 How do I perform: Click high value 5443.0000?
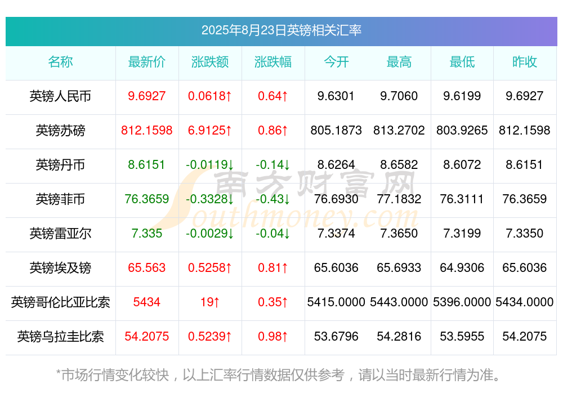(399, 302)
